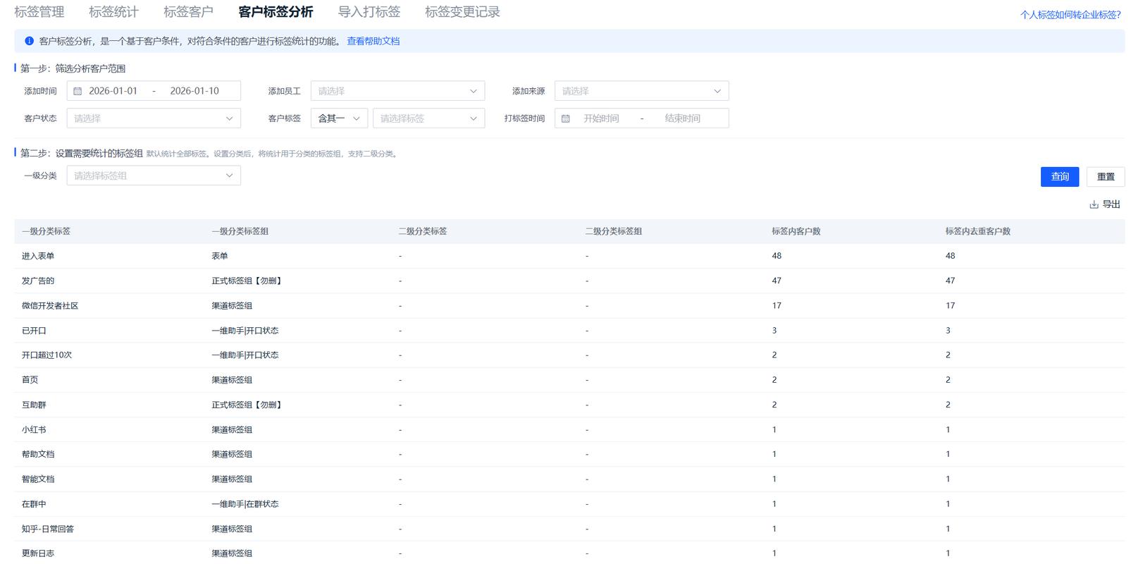Switch to the 标签统计 tab
The image size is (1131, 564).
(x=113, y=12)
